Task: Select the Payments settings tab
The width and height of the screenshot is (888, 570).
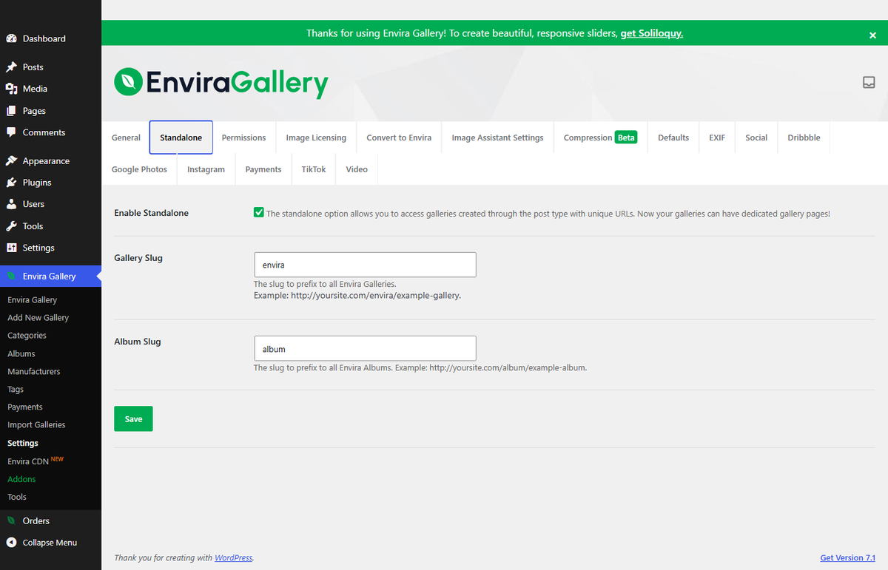Action: point(263,169)
